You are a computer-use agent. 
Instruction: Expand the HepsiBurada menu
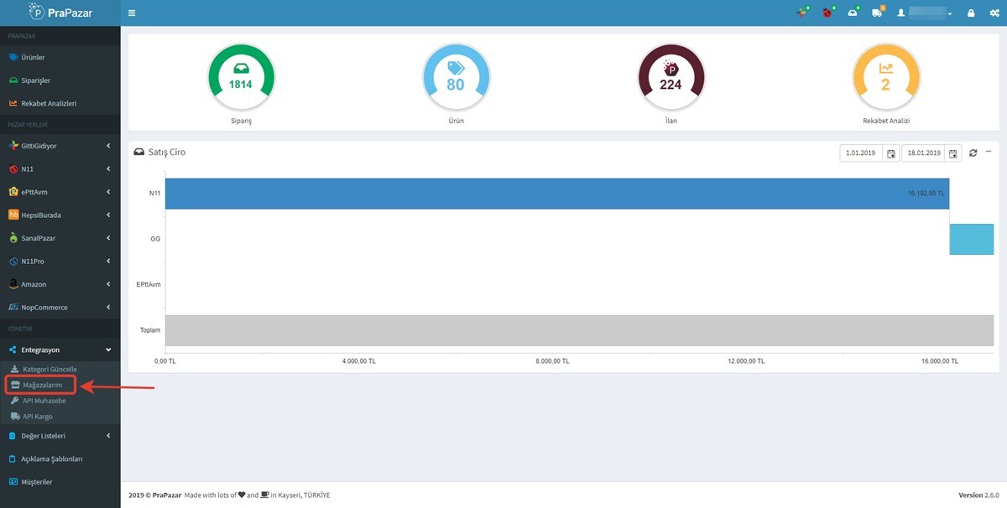tap(60, 215)
